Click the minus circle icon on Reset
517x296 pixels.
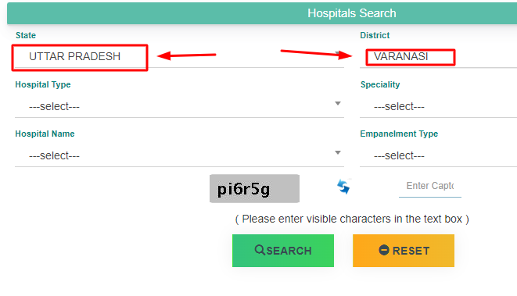(384, 250)
